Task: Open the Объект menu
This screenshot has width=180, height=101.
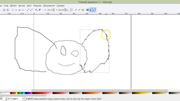Action: click(13, 6)
